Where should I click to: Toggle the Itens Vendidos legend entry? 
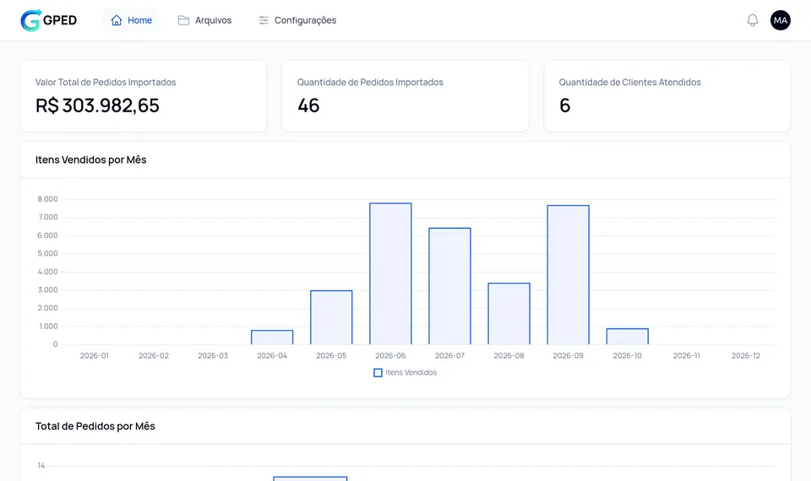(405, 372)
